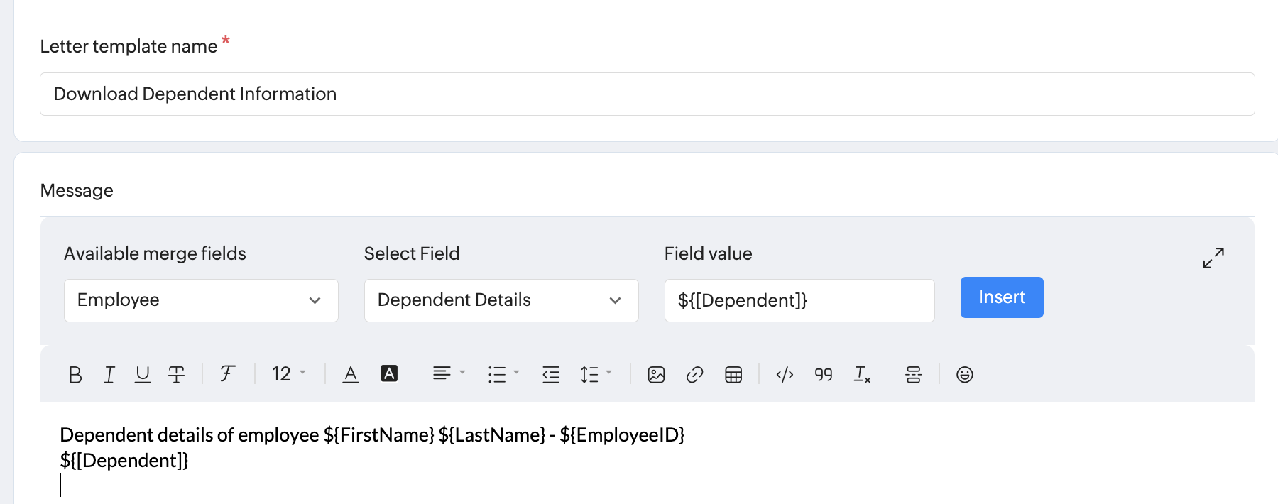
Task: Toggle bold formatting in editor toolbar
Action: (x=75, y=374)
